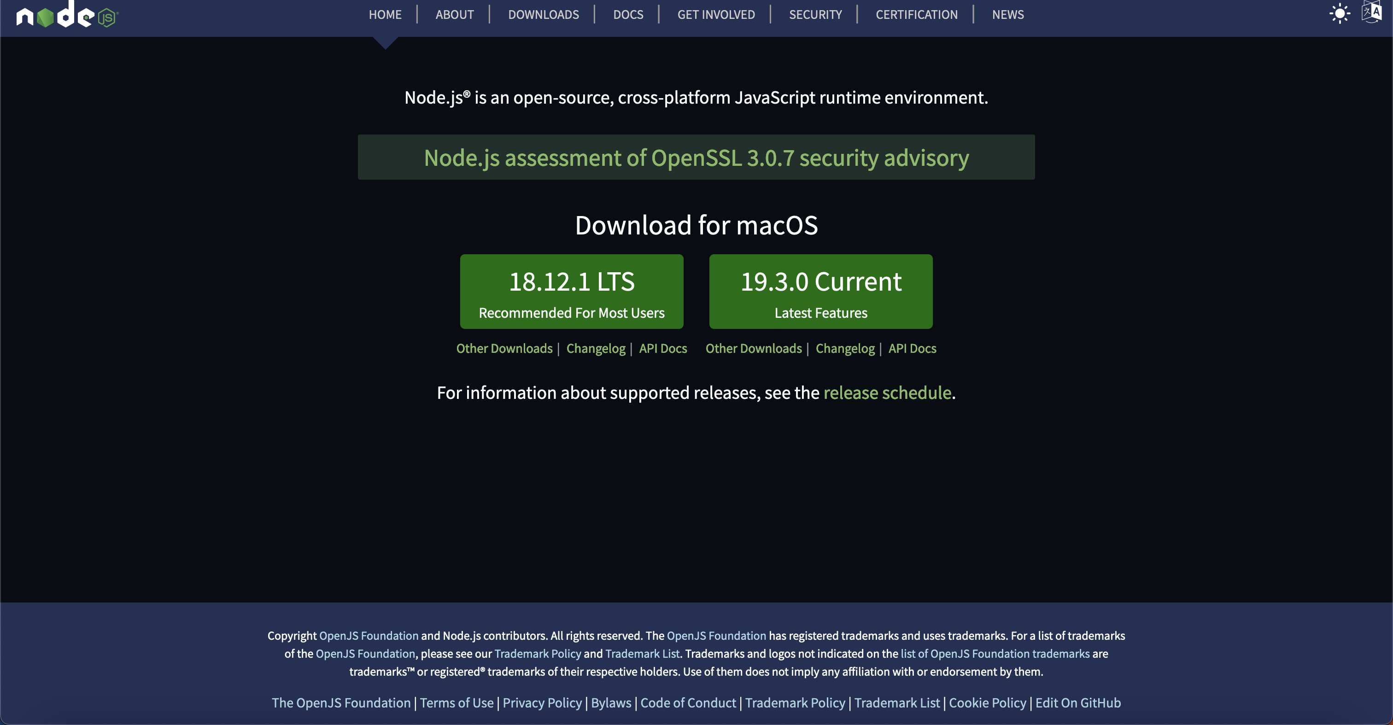Download the 19.3.0 Current version
Image resolution: width=1393 pixels, height=725 pixels.
820,292
